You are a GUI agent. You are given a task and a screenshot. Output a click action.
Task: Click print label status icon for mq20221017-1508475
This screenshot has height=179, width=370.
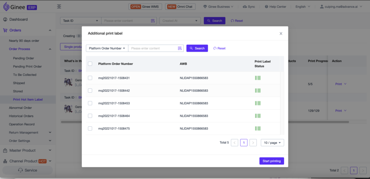(x=258, y=128)
